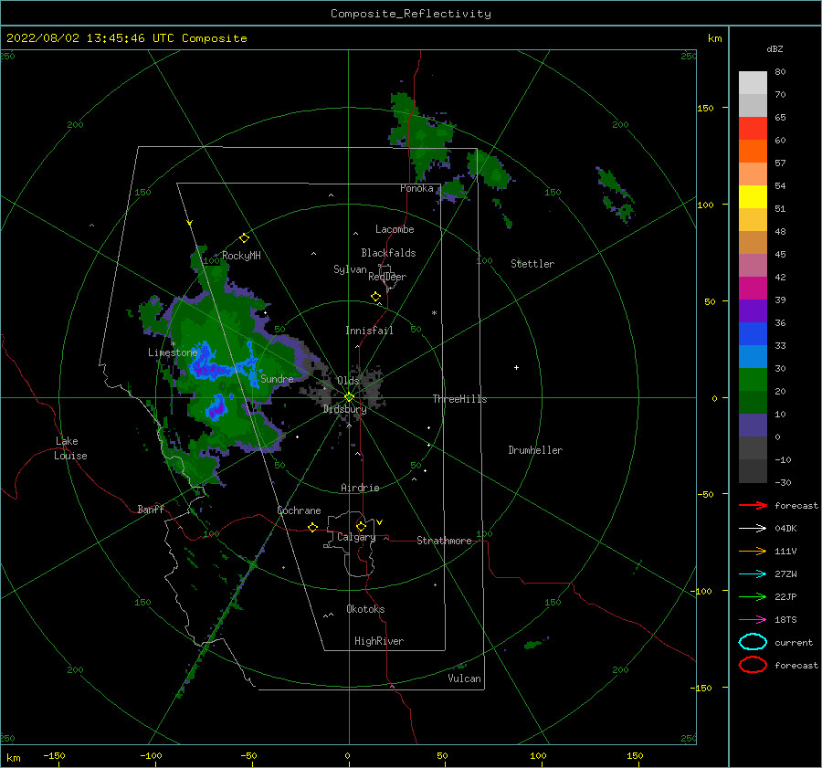This screenshot has height=768, width=822.
Task: Click the Banff label
Action: (151, 509)
